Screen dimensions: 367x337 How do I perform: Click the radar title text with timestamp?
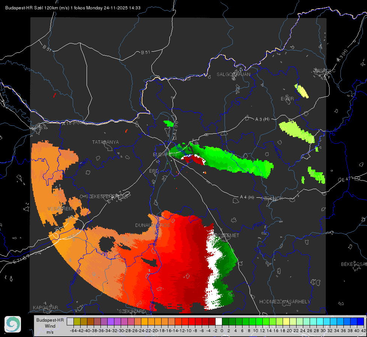[x=73, y=8]
